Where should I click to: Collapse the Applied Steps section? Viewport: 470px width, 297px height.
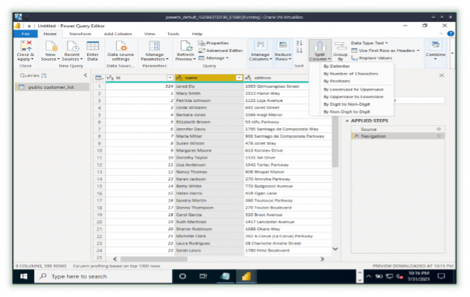tap(347, 121)
